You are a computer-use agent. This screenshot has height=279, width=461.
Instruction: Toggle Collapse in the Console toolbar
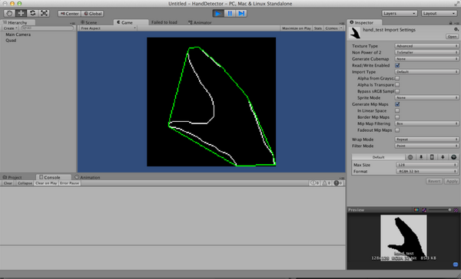point(25,183)
